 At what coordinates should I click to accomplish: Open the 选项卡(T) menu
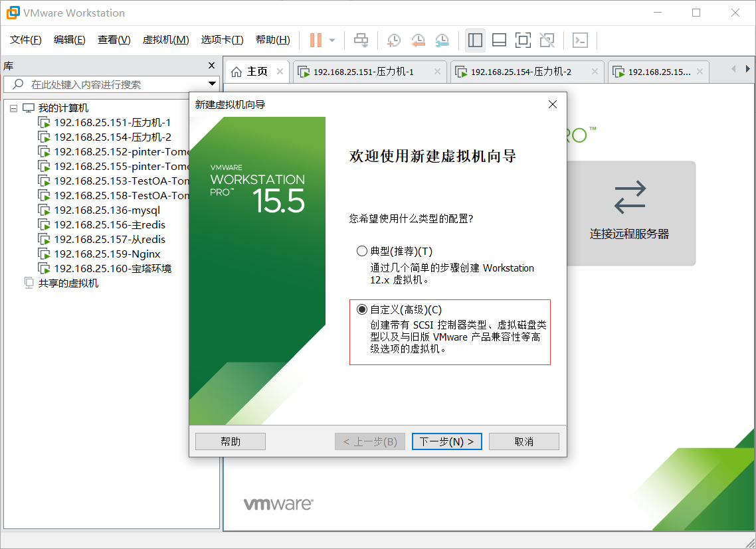coord(223,40)
